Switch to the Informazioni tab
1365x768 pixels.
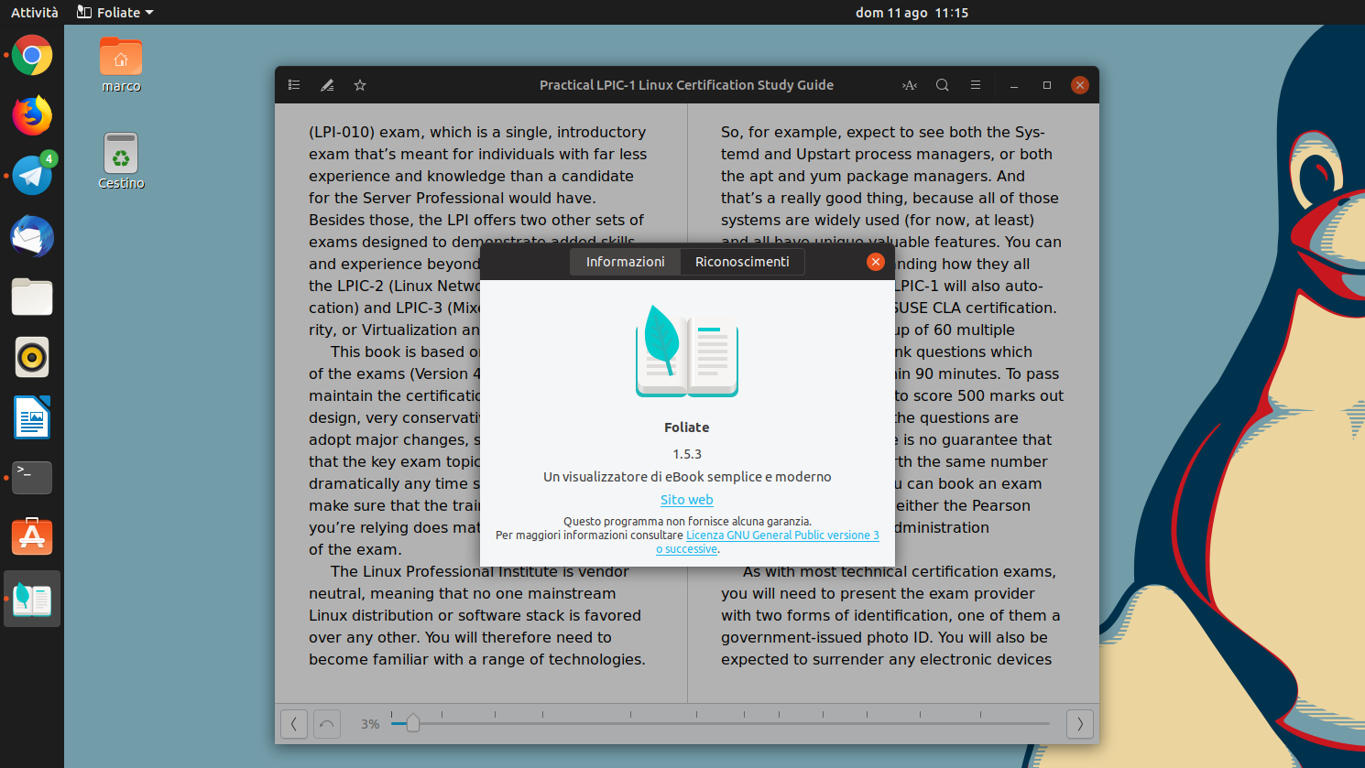pyautogui.click(x=626, y=262)
